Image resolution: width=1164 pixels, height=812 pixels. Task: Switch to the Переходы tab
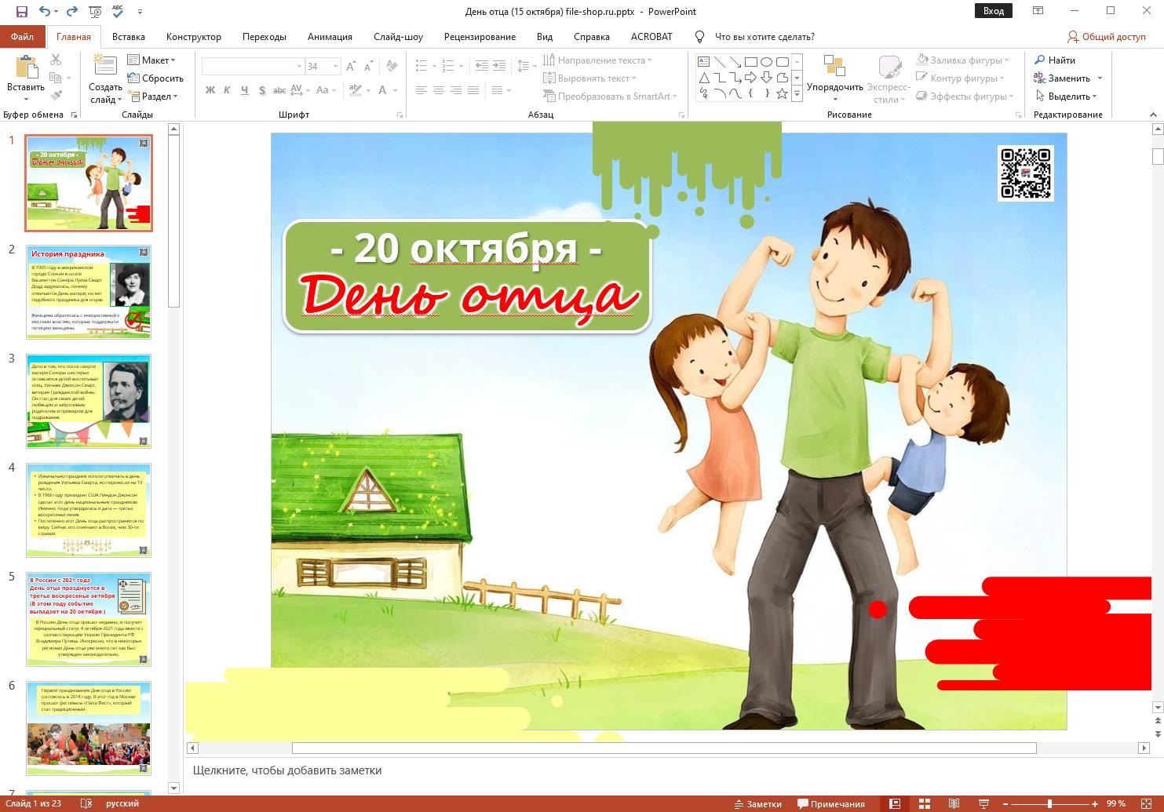tap(265, 37)
